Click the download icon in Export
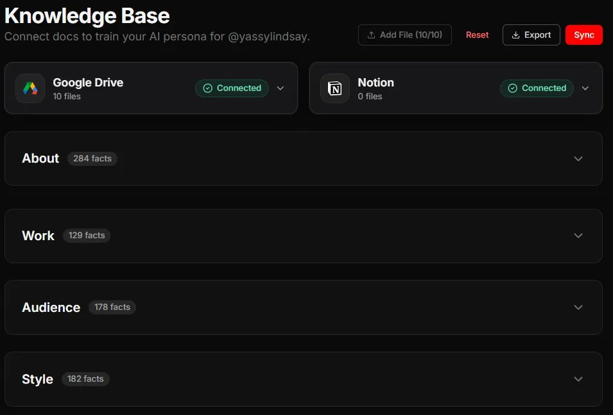Image resolution: width=613 pixels, height=415 pixels. click(x=515, y=35)
